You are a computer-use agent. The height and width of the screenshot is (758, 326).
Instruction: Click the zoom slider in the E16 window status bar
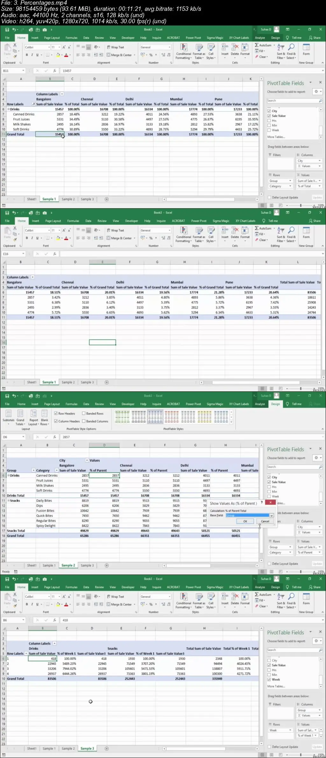(x=300, y=389)
